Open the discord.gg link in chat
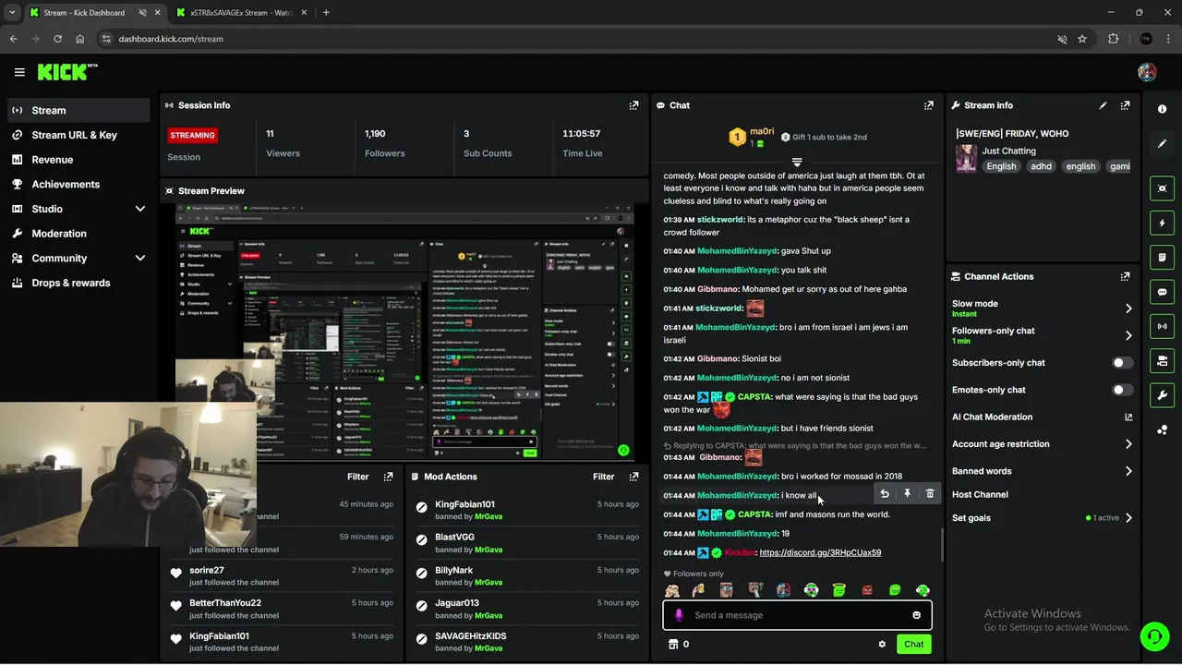Viewport: 1182px width, 665px height. coord(820,552)
